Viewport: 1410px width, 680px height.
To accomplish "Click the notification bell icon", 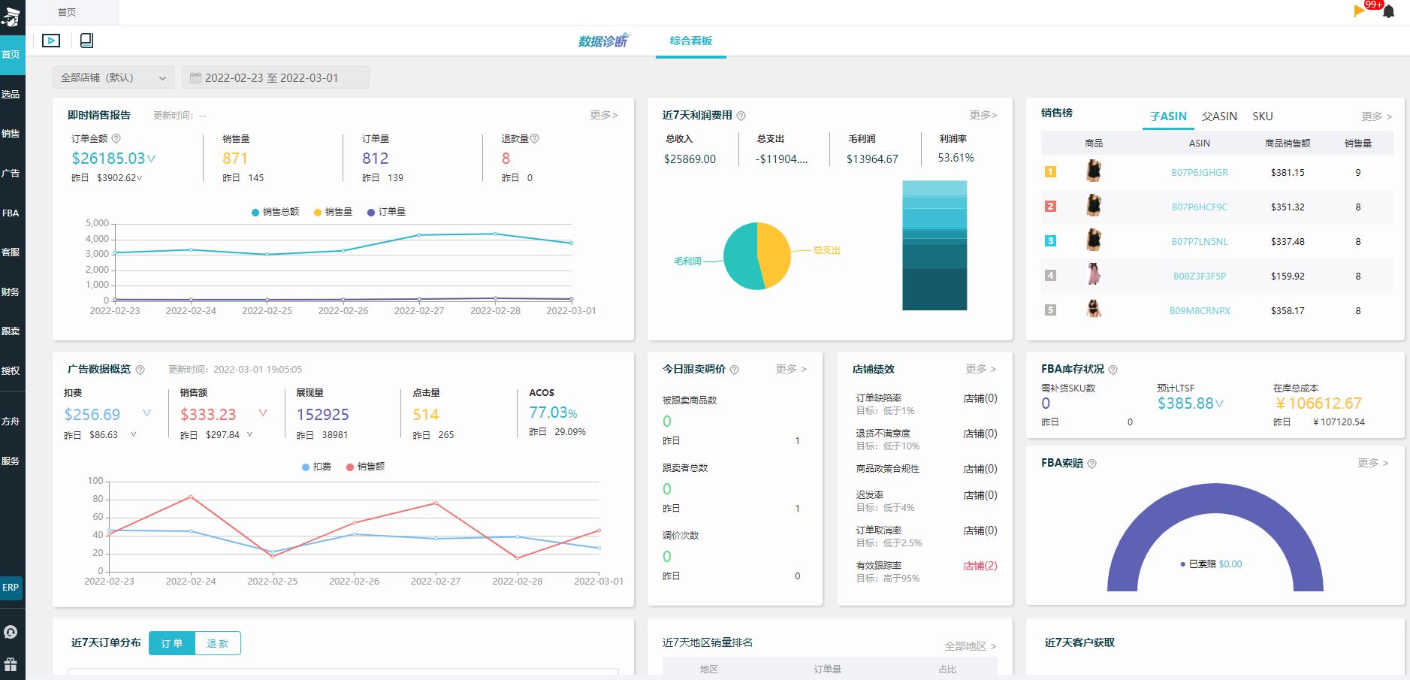I will click(1388, 11).
